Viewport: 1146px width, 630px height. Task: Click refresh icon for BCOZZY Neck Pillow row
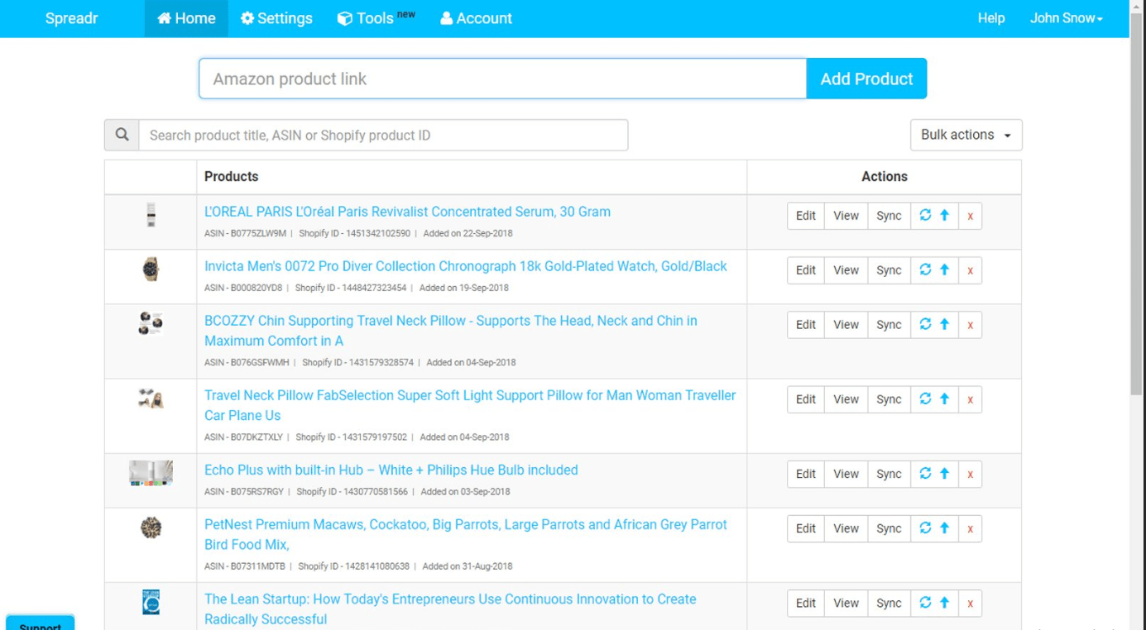pos(925,325)
